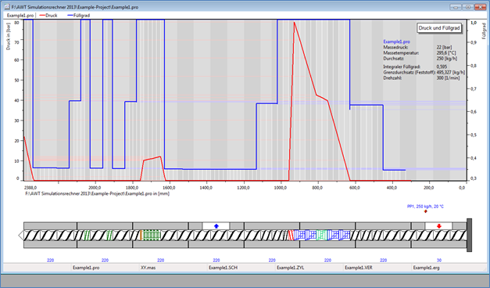Click the '2000,0' x-axis label

(95, 188)
